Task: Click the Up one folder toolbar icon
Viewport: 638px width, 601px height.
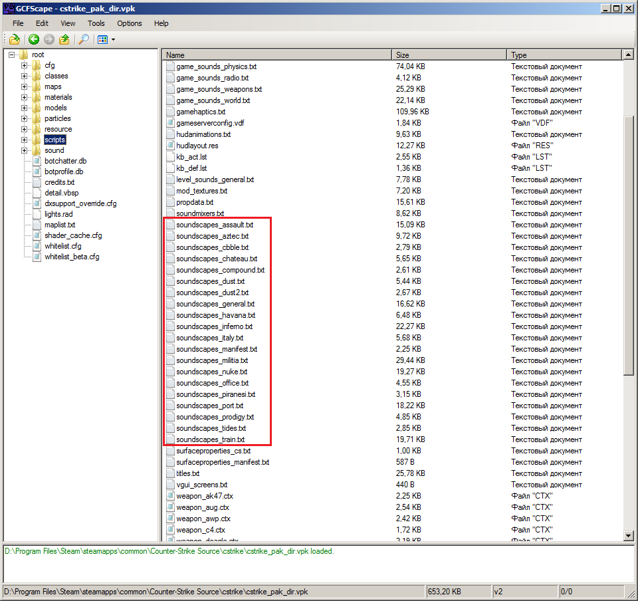Action: (x=64, y=39)
